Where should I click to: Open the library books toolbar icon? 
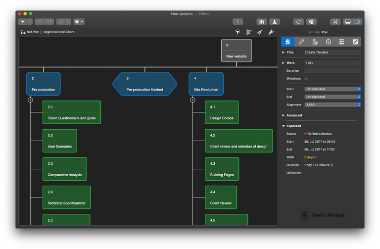pos(261,22)
